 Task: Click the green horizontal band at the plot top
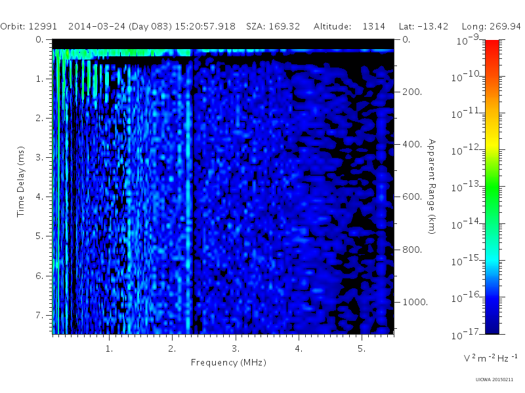pyautogui.click(x=122, y=53)
